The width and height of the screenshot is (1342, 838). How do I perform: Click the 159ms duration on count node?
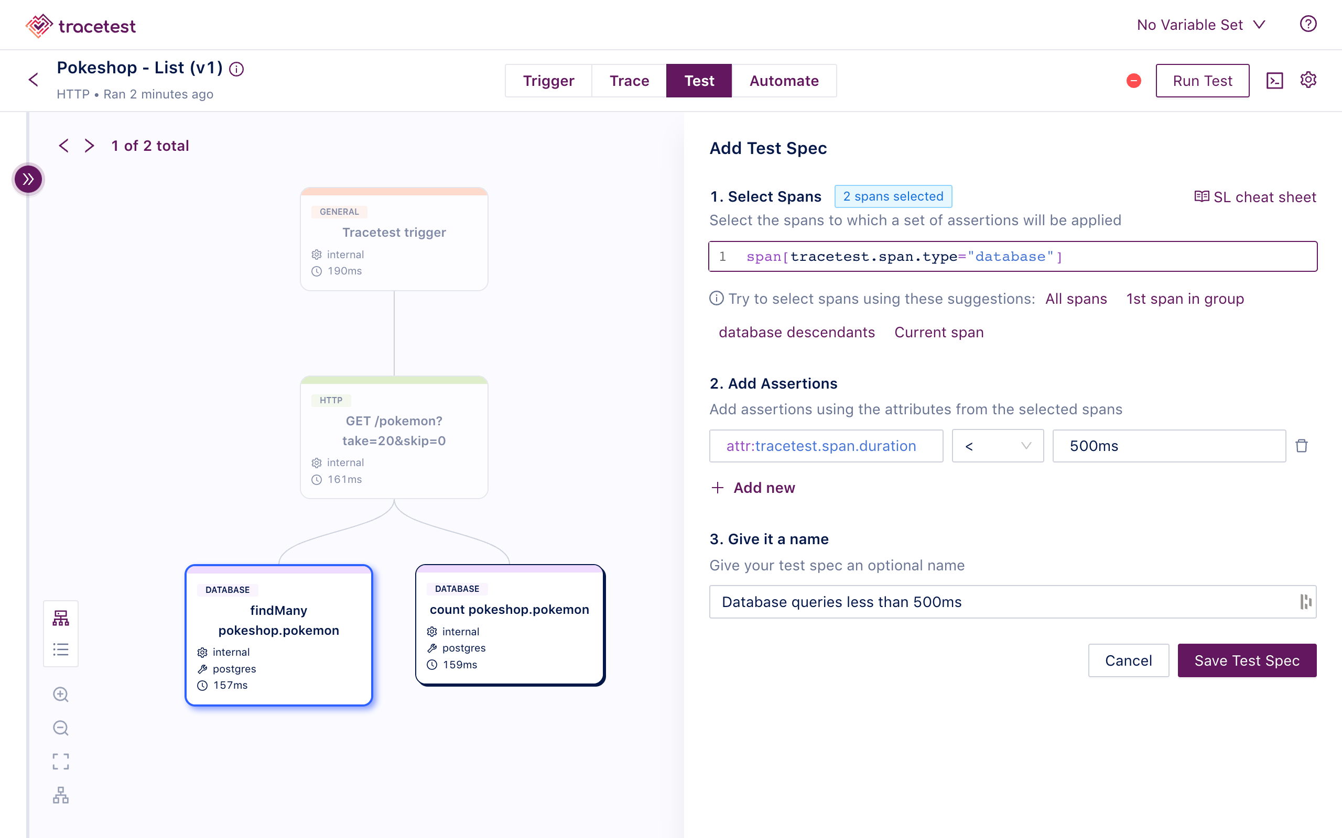pyautogui.click(x=460, y=665)
